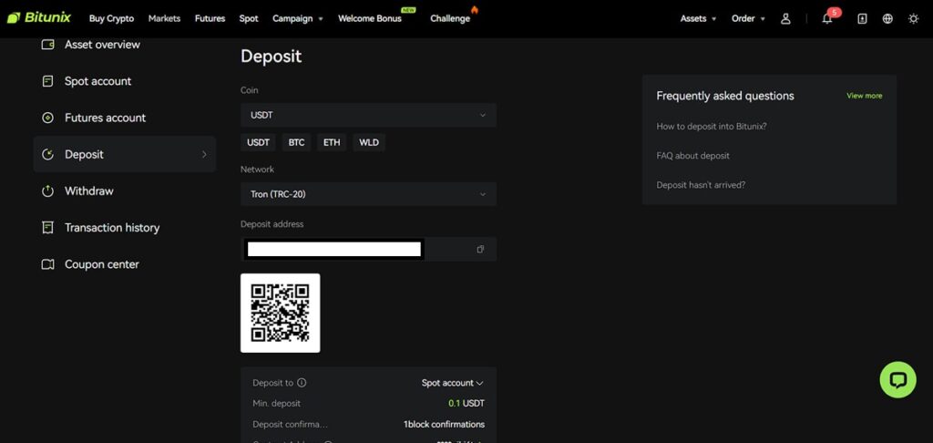Click View more in FAQ panel
933x443 pixels.
(x=865, y=96)
